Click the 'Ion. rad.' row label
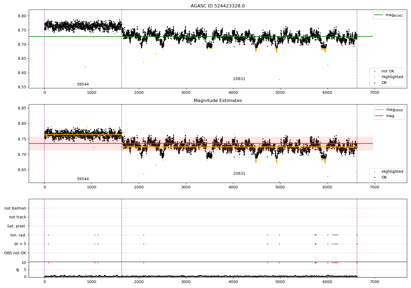This screenshot has width=411, height=288. tap(18, 235)
